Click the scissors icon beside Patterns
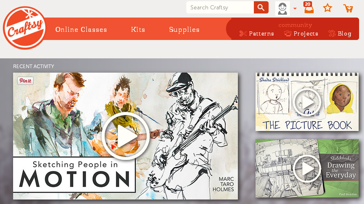 point(243,33)
